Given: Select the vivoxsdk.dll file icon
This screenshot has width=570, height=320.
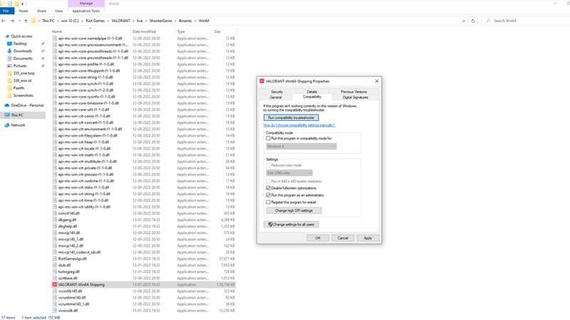Looking at the screenshot, I should coord(55,311).
